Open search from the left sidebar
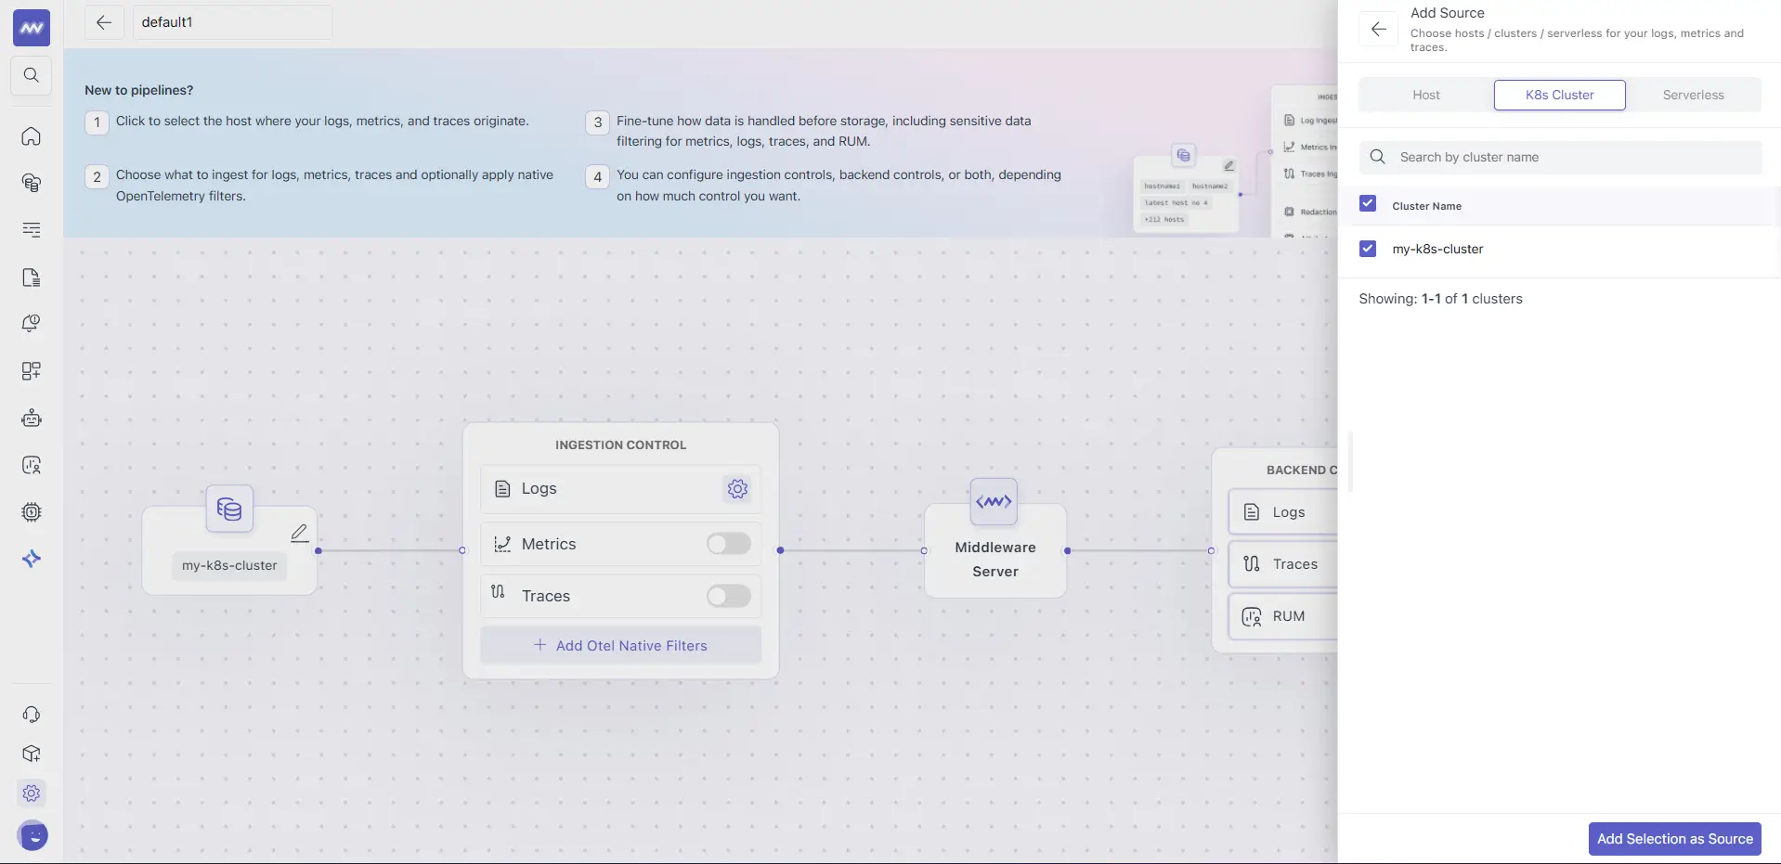The height and width of the screenshot is (864, 1781). (x=31, y=75)
